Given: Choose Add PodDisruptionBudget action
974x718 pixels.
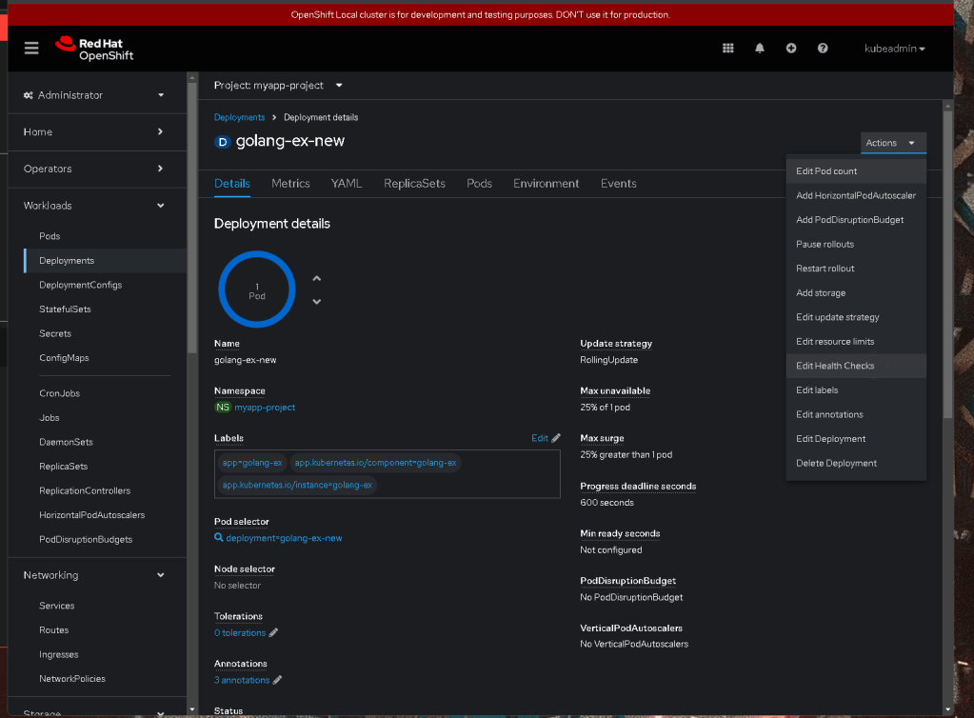Looking at the screenshot, I should [856, 220].
